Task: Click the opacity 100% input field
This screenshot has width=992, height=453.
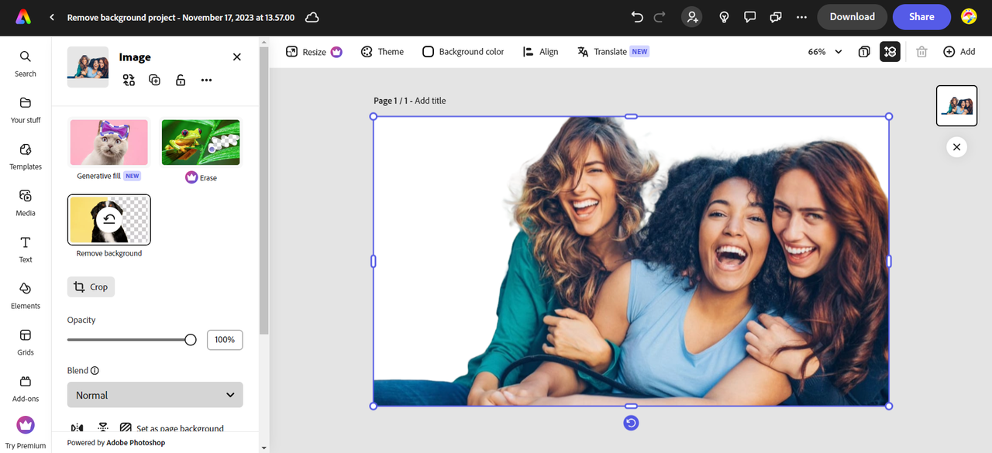Action: [225, 339]
